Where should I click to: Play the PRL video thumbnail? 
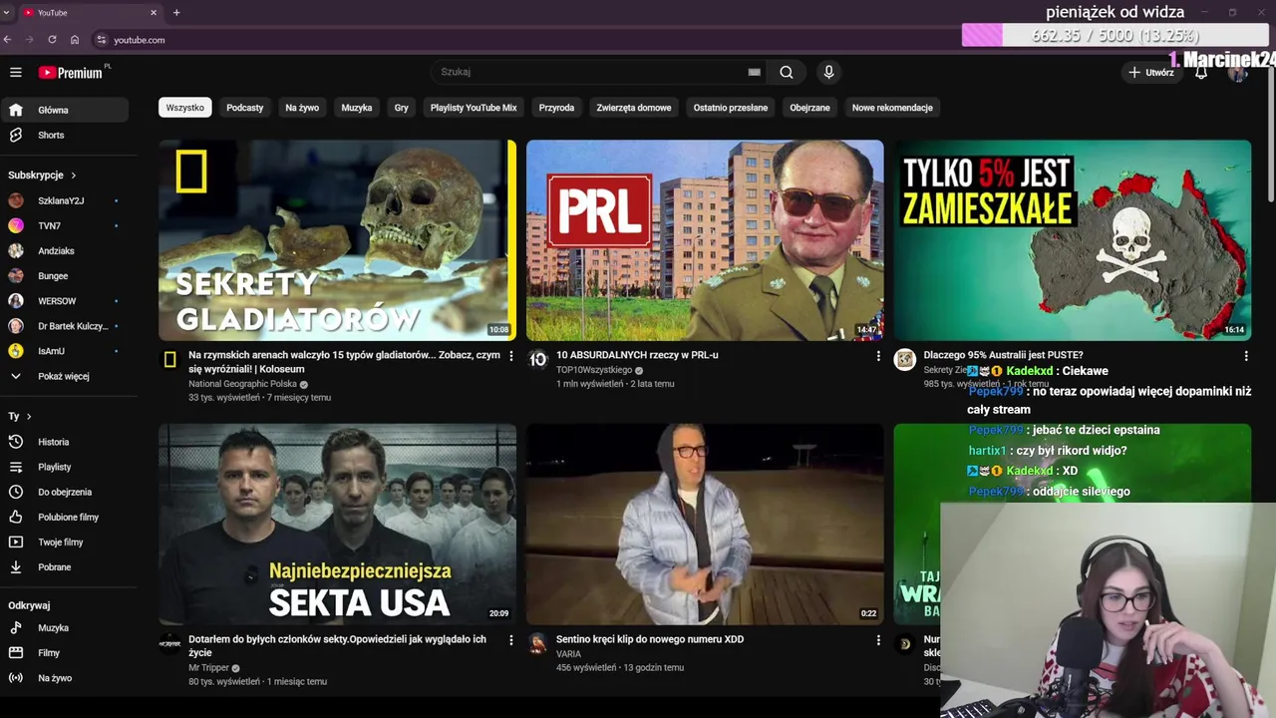coord(705,240)
